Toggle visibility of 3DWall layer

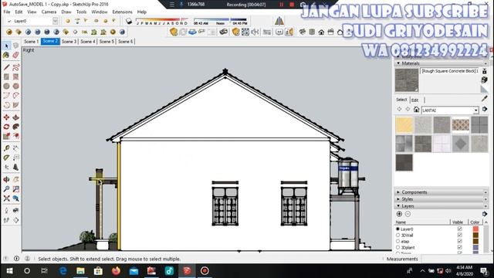coord(460,235)
